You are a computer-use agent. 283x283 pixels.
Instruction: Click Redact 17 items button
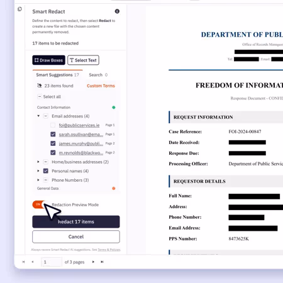click(76, 221)
